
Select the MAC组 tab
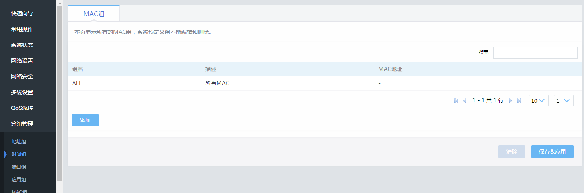[x=94, y=14]
